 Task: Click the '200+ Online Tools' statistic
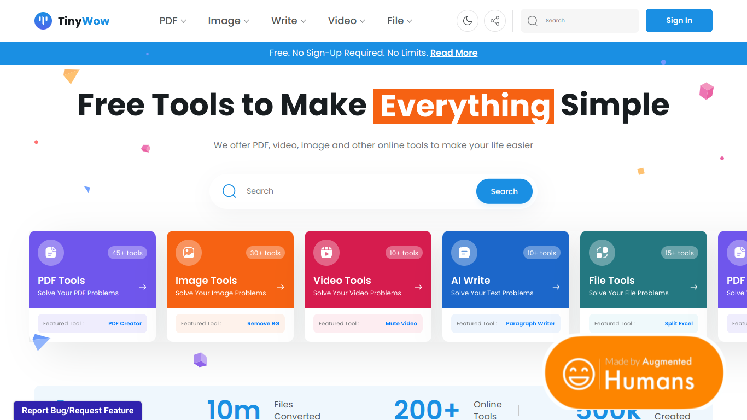click(x=448, y=410)
